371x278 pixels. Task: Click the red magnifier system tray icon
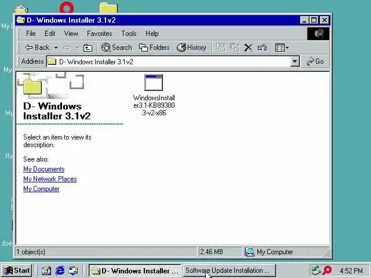click(327, 270)
